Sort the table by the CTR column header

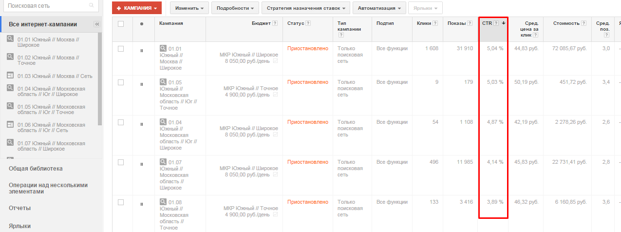(x=487, y=23)
